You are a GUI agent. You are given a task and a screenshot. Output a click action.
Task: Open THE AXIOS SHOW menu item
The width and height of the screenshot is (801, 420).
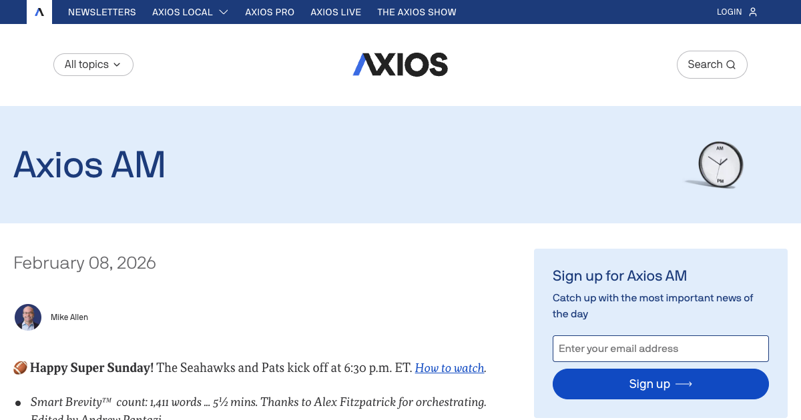417,11
